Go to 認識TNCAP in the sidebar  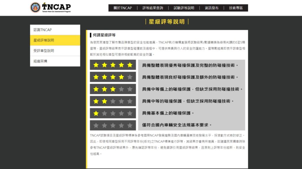55,30
